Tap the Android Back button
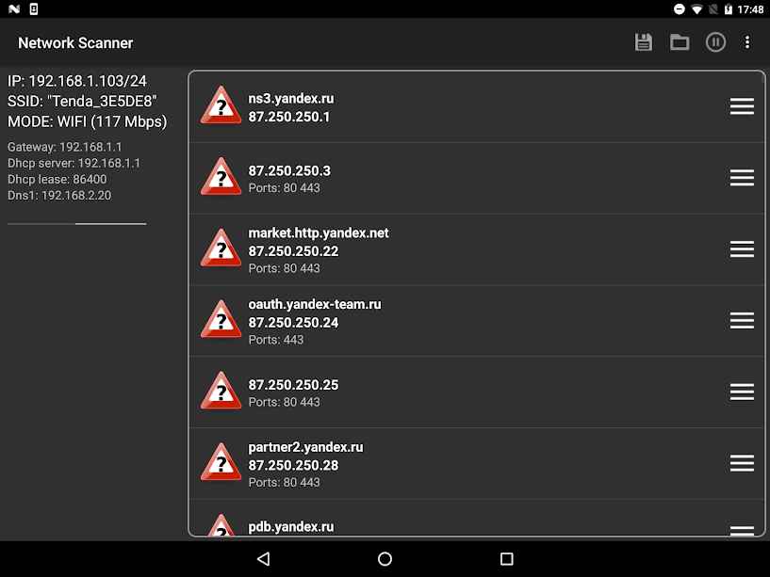Viewport: 770px width, 577px height. point(264,559)
